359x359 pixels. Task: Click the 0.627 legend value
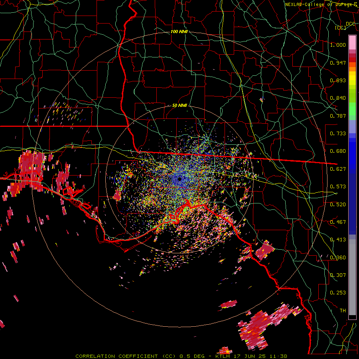tap(338, 169)
